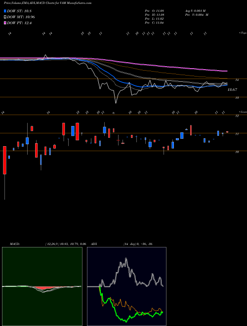Image resolution: width=247 pixels, height=326 pixels.
Task: Click the 'Pre L: 11.02' value
Action: [x=155, y=19]
